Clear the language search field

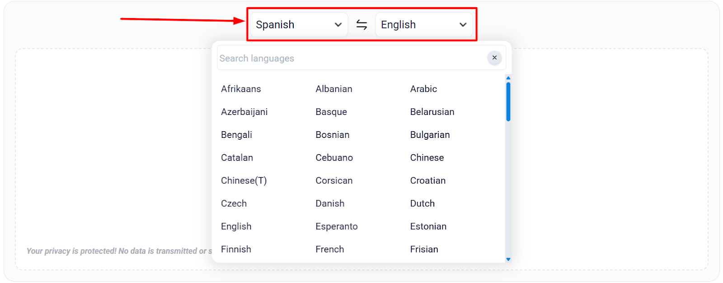(494, 58)
